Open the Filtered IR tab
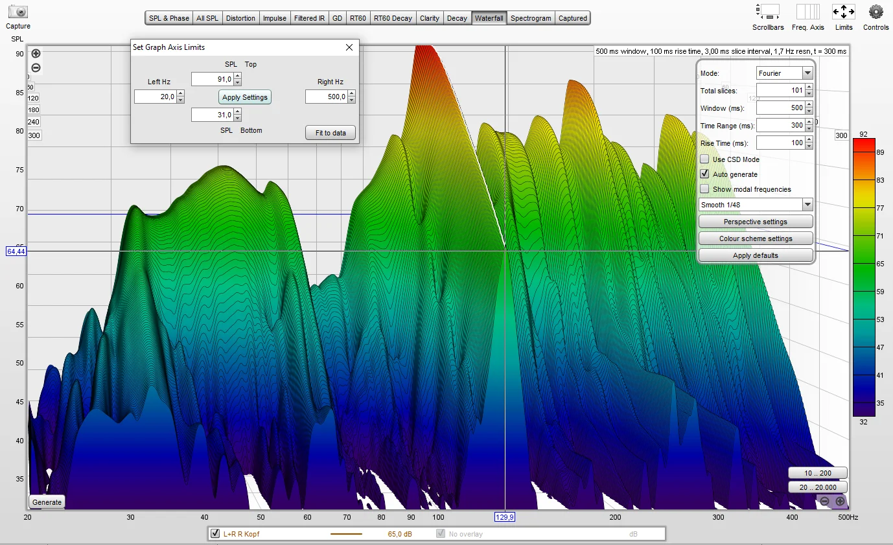The width and height of the screenshot is (893, 545). coord(309,18)
